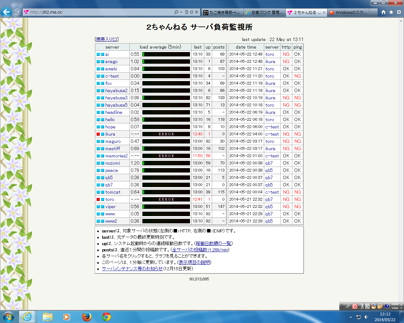Open the hayabusa3 server graph link

point(116,98)
